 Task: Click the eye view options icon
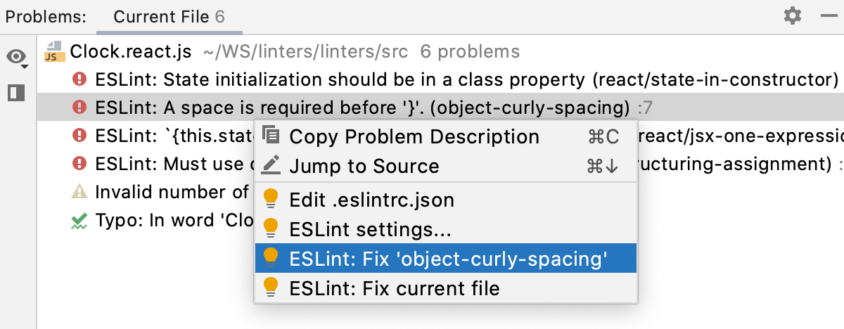pyautogui.click(x=15, y=57)
